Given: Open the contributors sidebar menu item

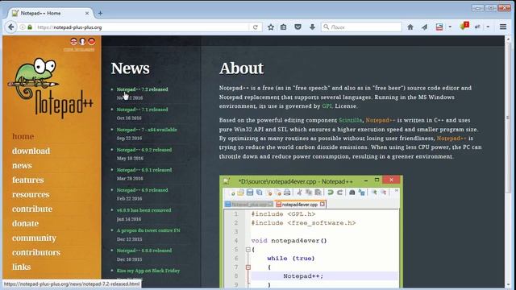Looking at the screenshot, I should coord(36,252).
